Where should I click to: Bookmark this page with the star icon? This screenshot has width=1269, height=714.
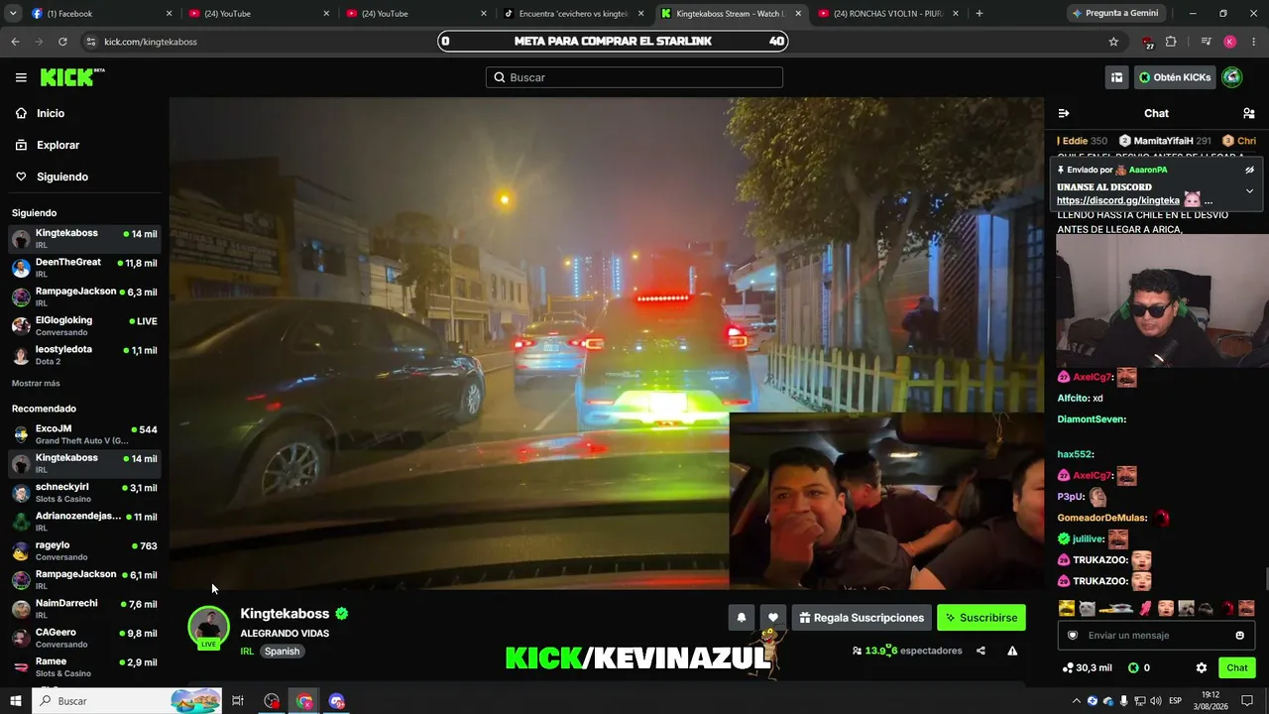point(1113,42)
